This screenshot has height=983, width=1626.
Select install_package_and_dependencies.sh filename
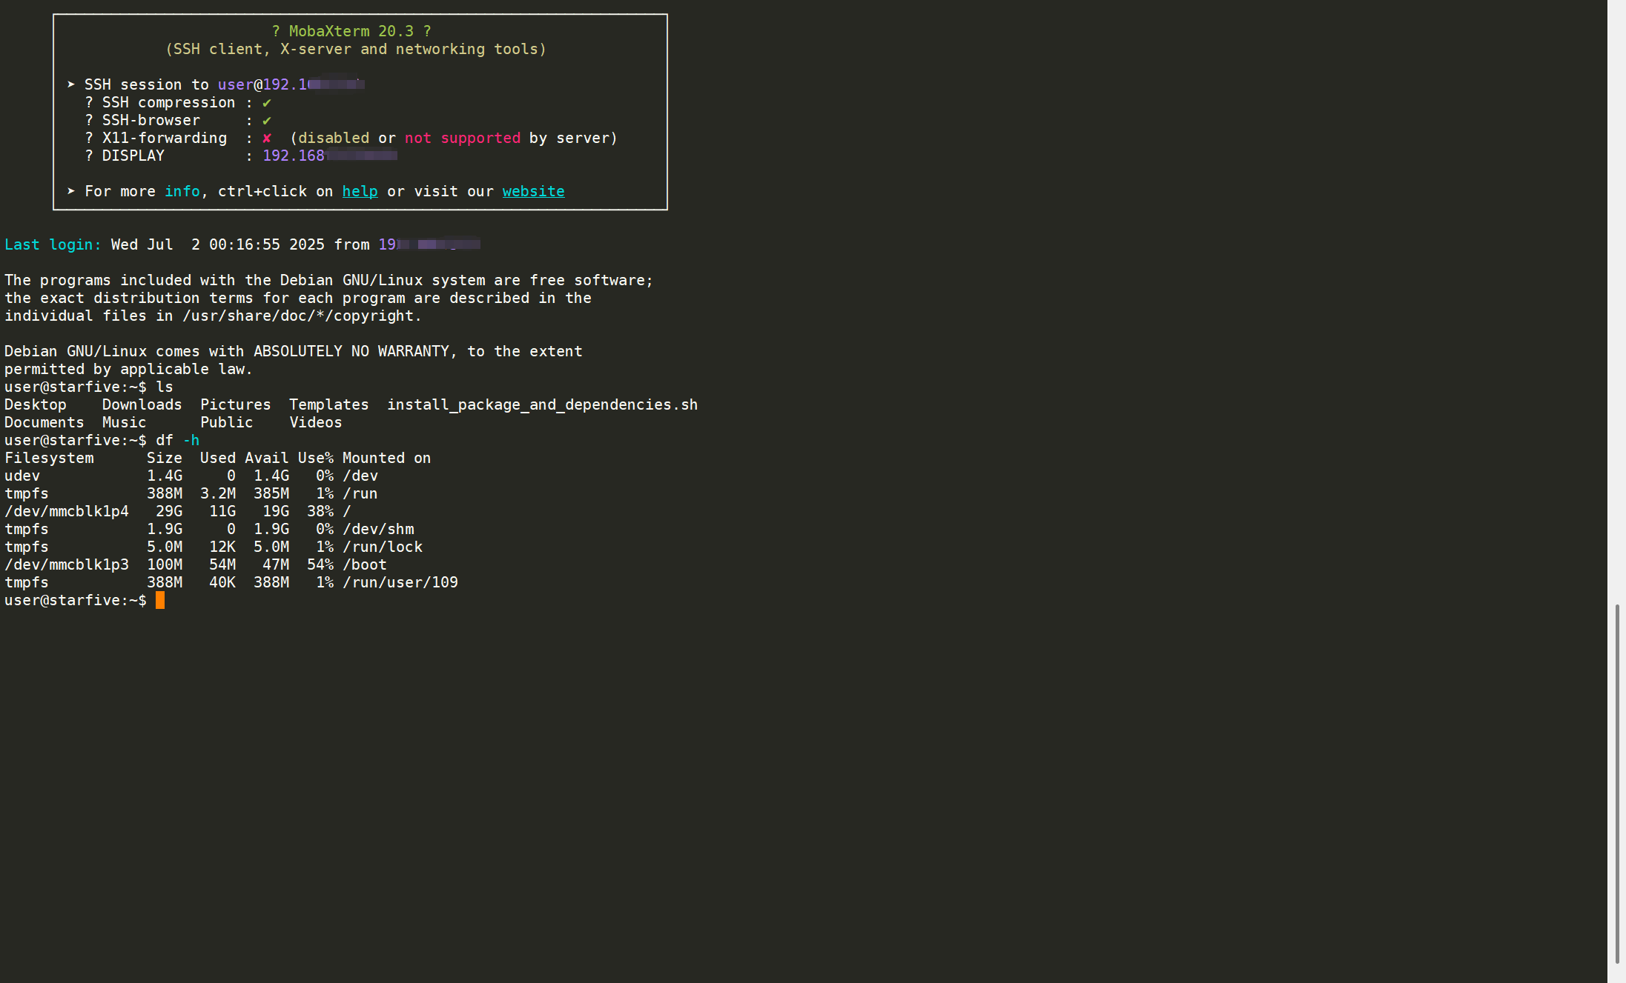click(x=542, y=404)
